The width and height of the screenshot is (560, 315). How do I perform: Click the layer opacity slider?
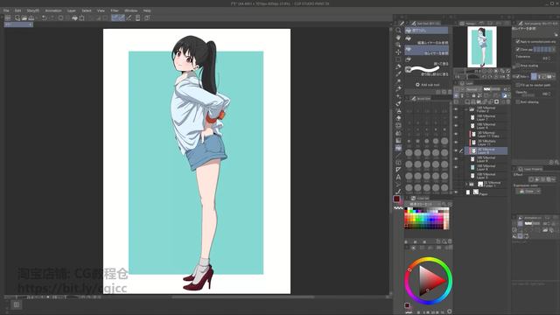(492, 89)
